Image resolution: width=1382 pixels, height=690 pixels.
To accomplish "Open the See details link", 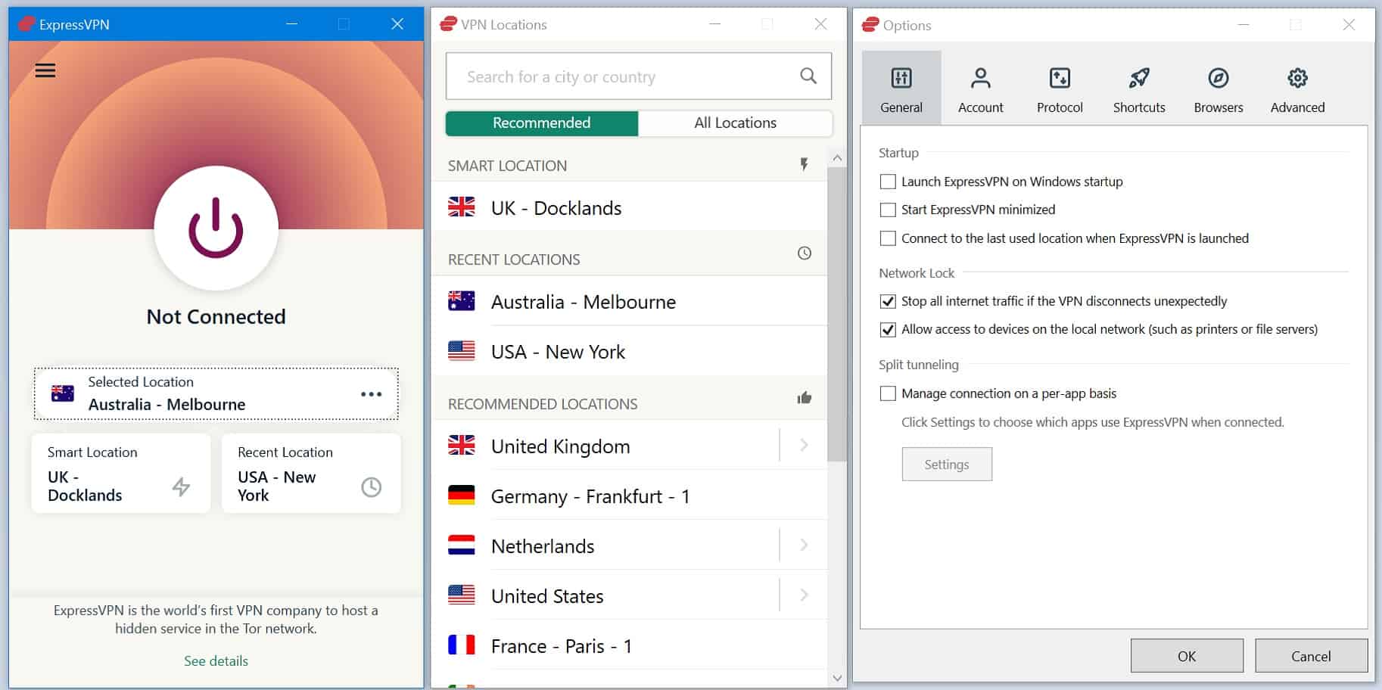I will 216,660.
